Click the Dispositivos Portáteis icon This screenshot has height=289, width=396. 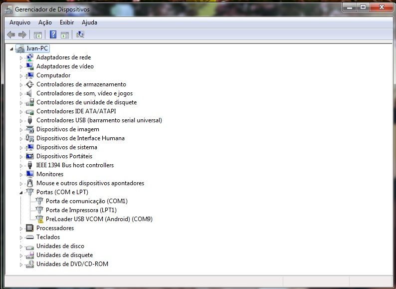(30, 156)
